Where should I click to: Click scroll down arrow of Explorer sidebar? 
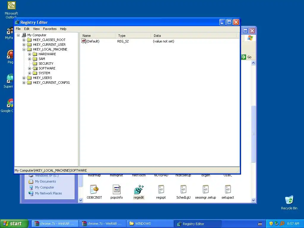(x=81, y=200)
